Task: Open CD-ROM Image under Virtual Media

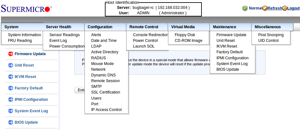Action: coord(188,41)
